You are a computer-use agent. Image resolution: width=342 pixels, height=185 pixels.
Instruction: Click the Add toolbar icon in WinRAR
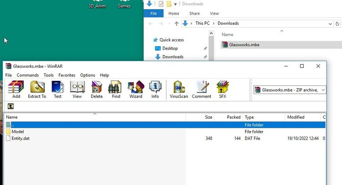click(x=16, y=90)
